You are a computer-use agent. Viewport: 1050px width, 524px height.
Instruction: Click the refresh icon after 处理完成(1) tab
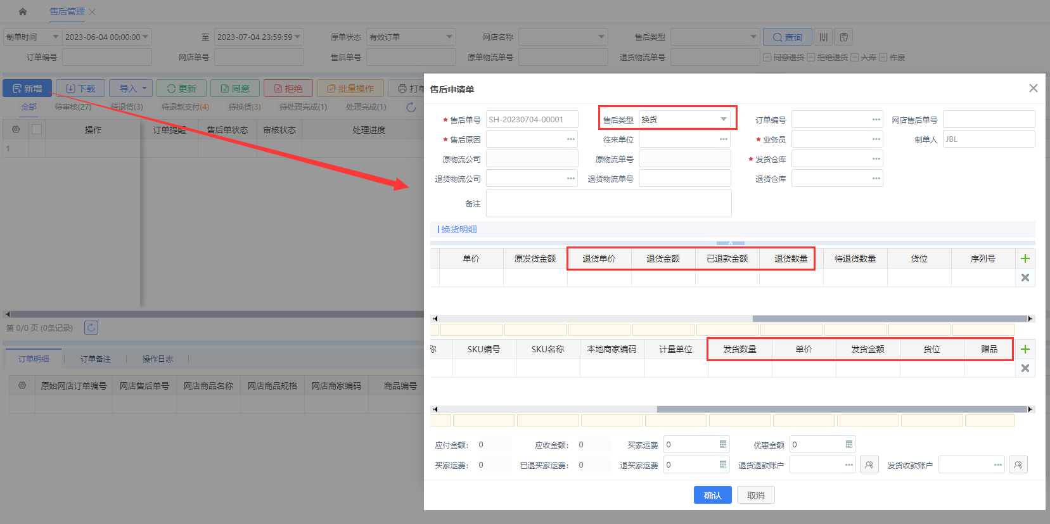point(411,107)
